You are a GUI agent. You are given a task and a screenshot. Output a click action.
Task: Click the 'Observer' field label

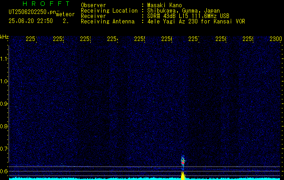[x=93, y=5]
